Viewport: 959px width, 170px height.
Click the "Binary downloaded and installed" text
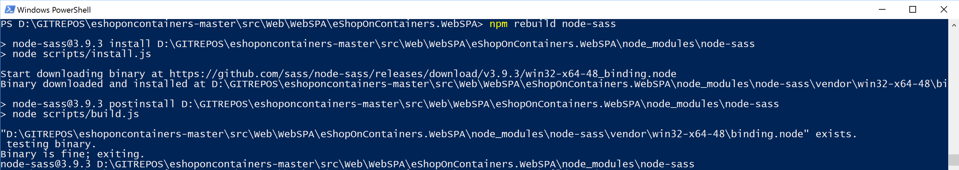click(94, 84)
